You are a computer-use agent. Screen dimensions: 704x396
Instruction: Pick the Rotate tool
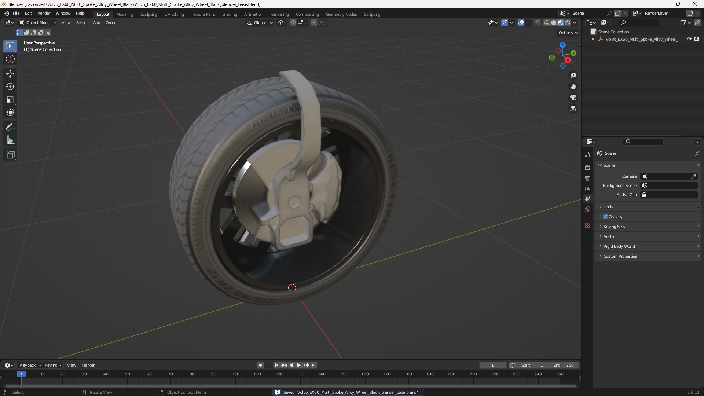tap(10, 87)
